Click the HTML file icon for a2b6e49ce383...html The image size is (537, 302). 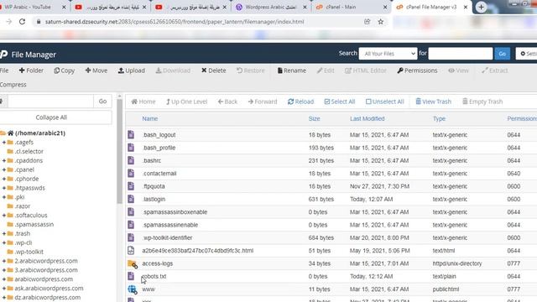click(131, 250)
